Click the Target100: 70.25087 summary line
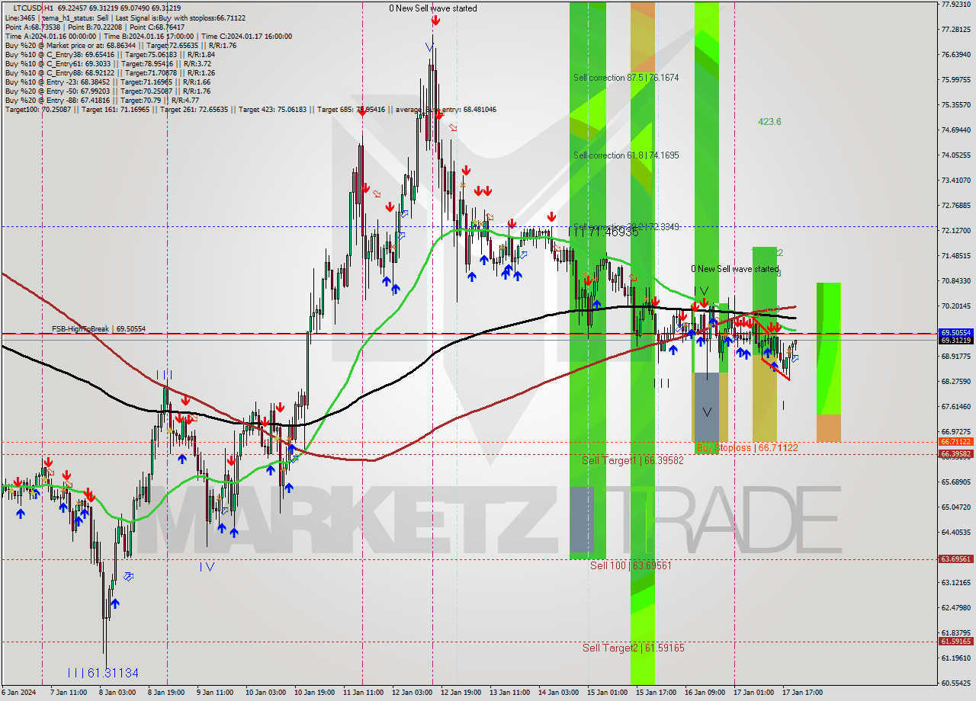This screenshot has width=976, height=701. tap(250, 110)
